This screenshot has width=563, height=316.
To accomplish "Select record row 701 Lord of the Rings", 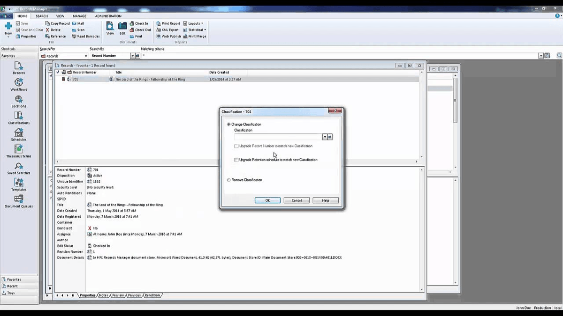I will tap(237, 79).
